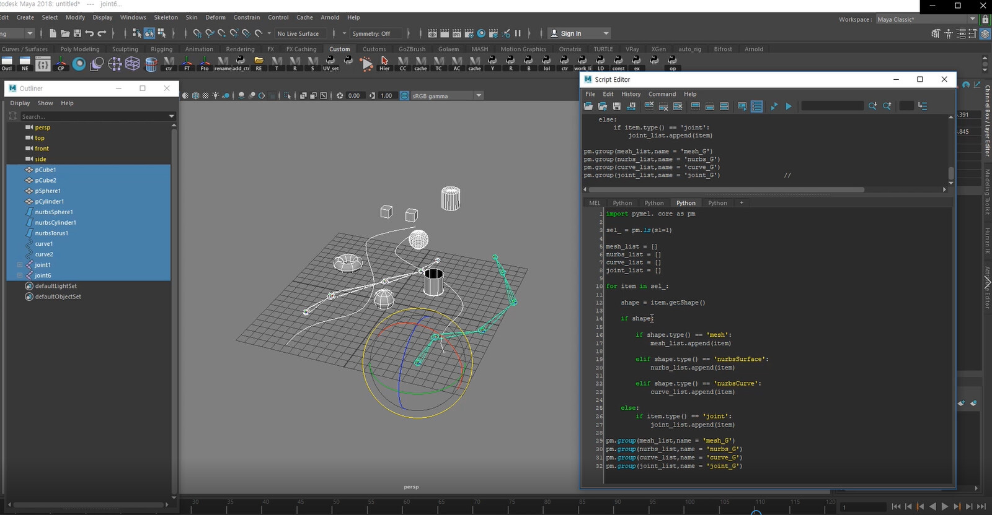Click the UV_set shelf script icon

point(330,63)
